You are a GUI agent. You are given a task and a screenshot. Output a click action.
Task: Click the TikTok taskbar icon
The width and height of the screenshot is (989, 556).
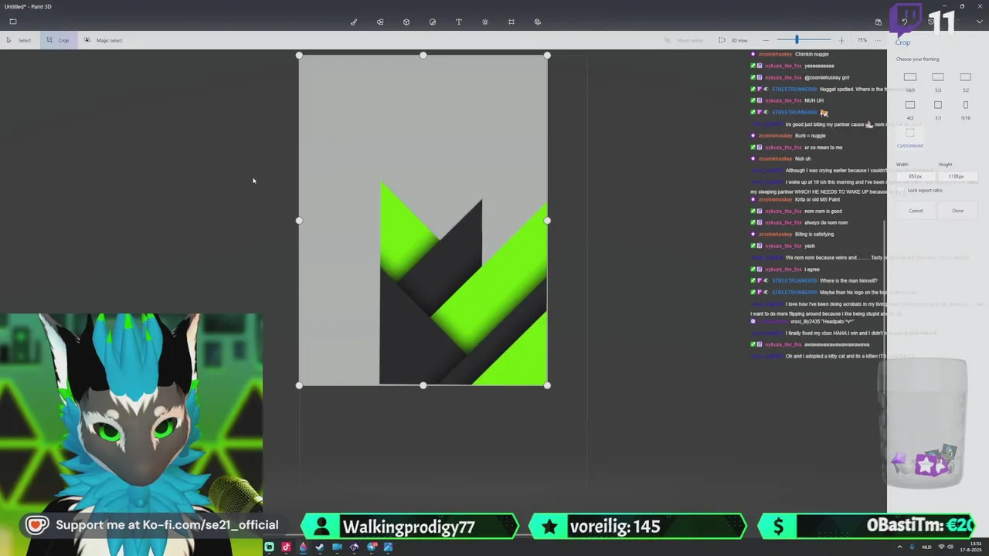click(x=286, y=548)
